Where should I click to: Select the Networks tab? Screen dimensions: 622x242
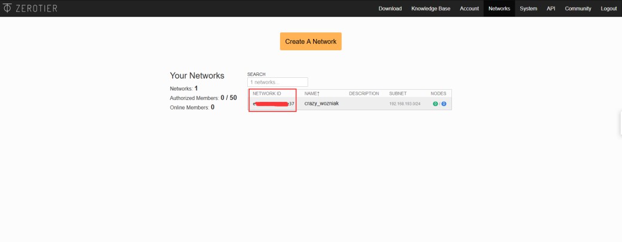pyautogui.click(x=499, y=8)
